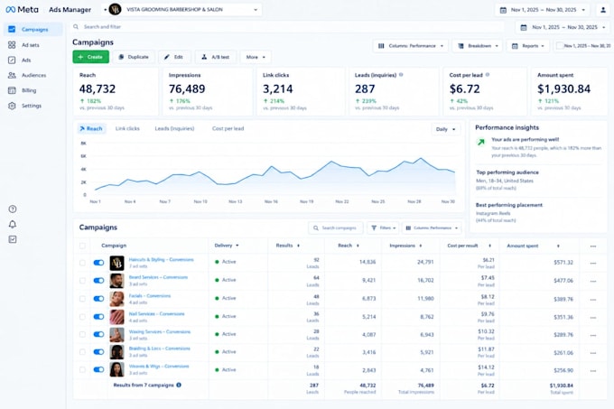Click the Search and filter field
Screen dimensions: 614x409
(x=286, y=27)
